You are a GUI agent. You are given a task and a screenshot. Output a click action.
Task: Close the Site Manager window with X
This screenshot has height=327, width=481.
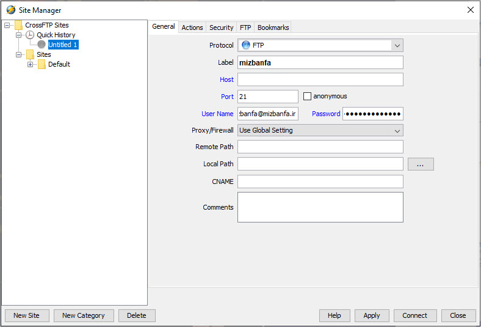(x=471, y=10)
